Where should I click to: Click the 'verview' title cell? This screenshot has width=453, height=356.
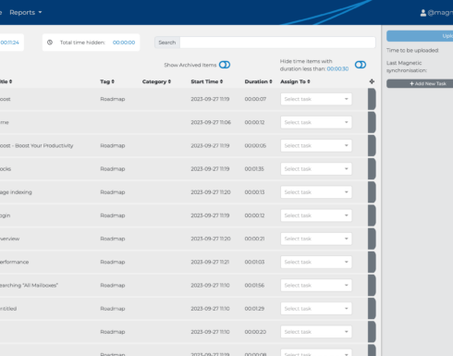pos(9,239)
